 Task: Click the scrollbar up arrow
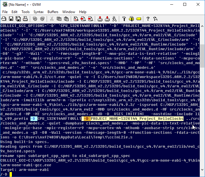(202, 26)
